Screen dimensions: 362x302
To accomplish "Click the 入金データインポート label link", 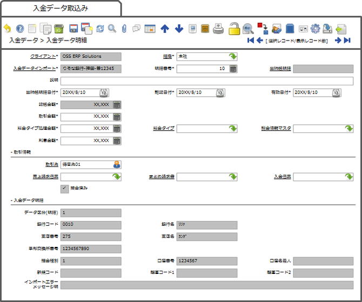I will pos(35,69).
